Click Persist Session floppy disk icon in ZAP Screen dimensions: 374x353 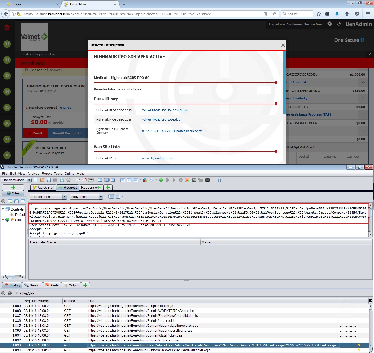[x=49, y=180]
